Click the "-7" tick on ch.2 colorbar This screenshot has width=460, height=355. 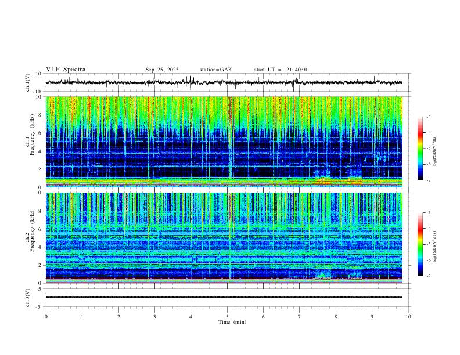tap(428, 276)
